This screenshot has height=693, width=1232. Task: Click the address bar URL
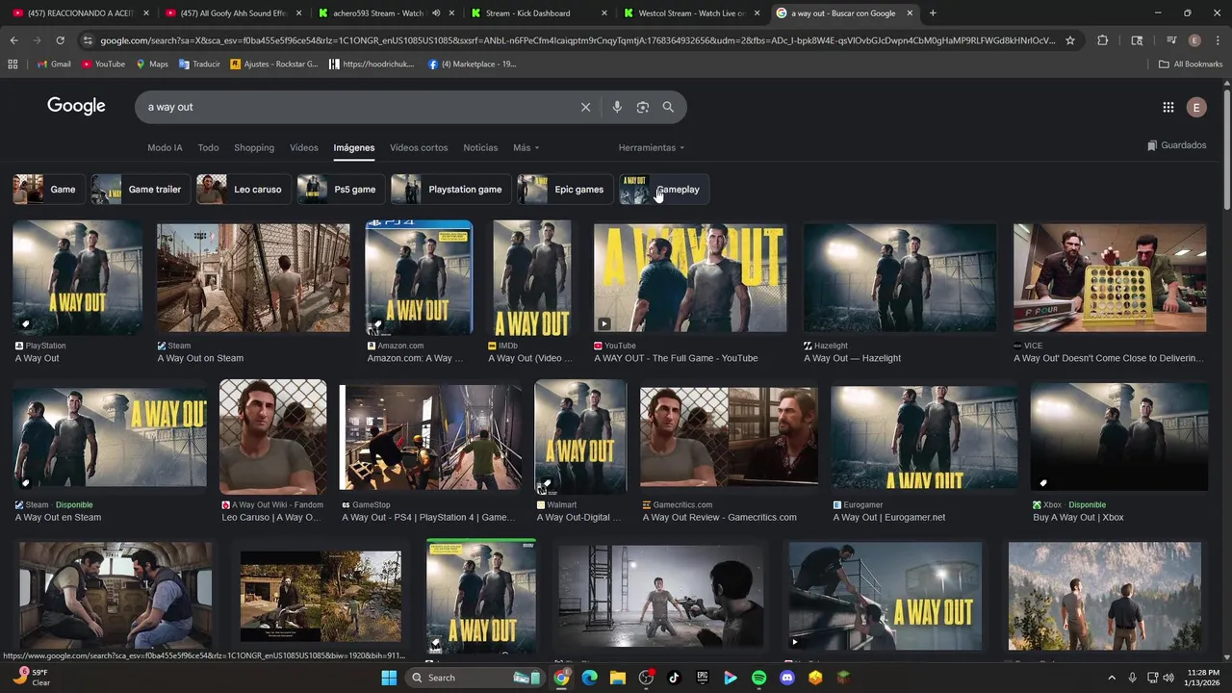click(577, 40)
